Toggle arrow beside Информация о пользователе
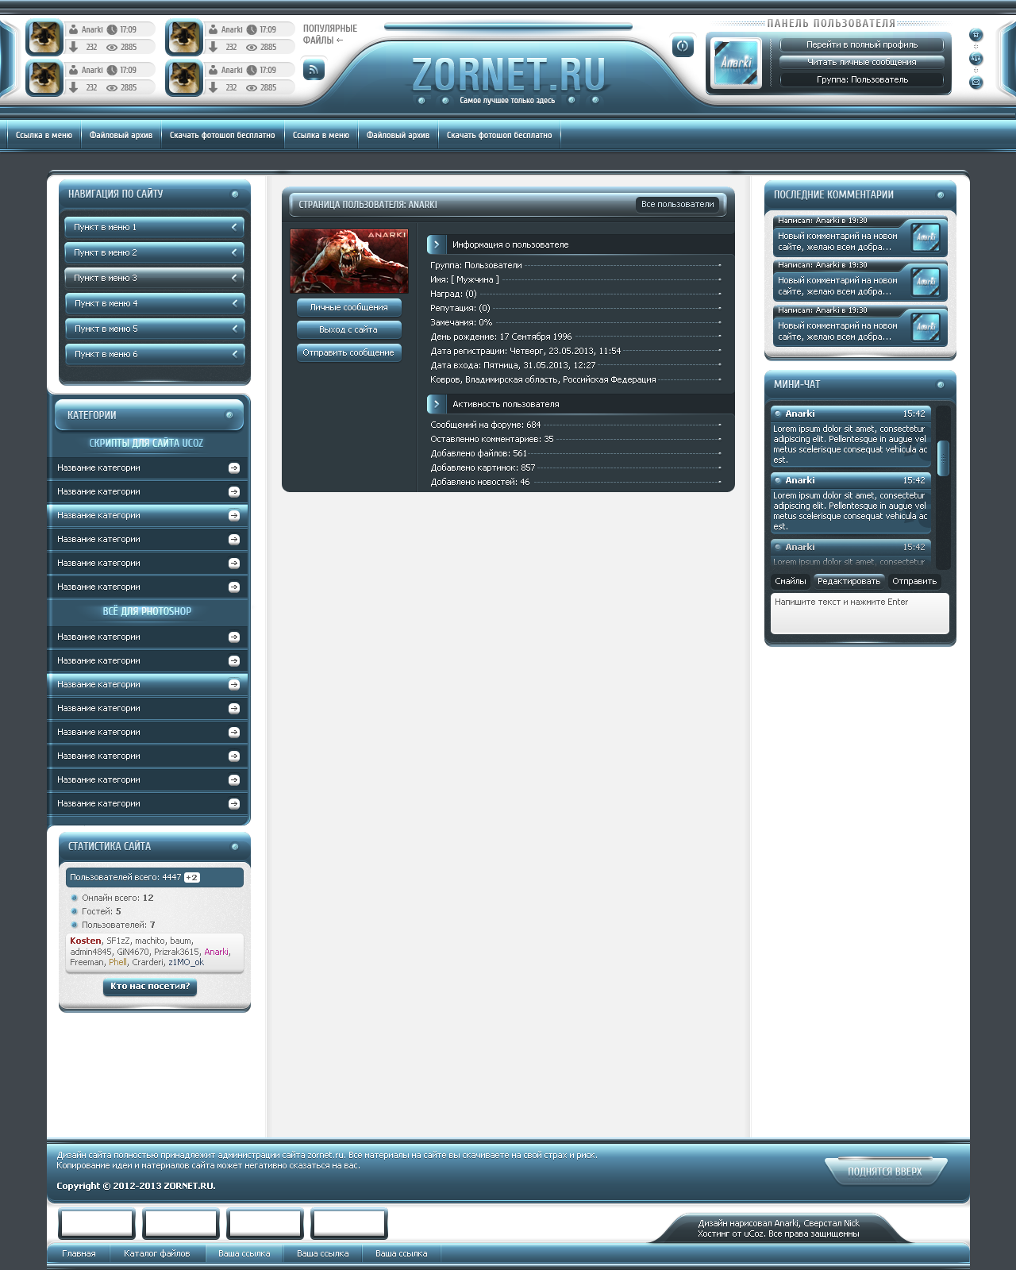The width and height of the screenshot is (1016, 1270). click(x=436, y=244)
